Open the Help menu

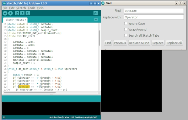[x=40, y=8]
